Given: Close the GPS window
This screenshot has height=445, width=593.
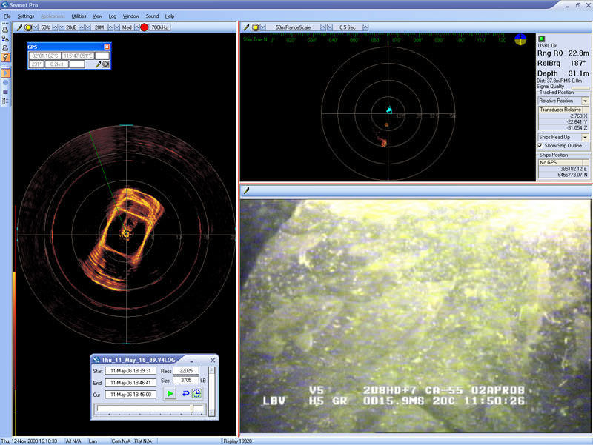Looking at the screenshot, I should coord(107,47).
